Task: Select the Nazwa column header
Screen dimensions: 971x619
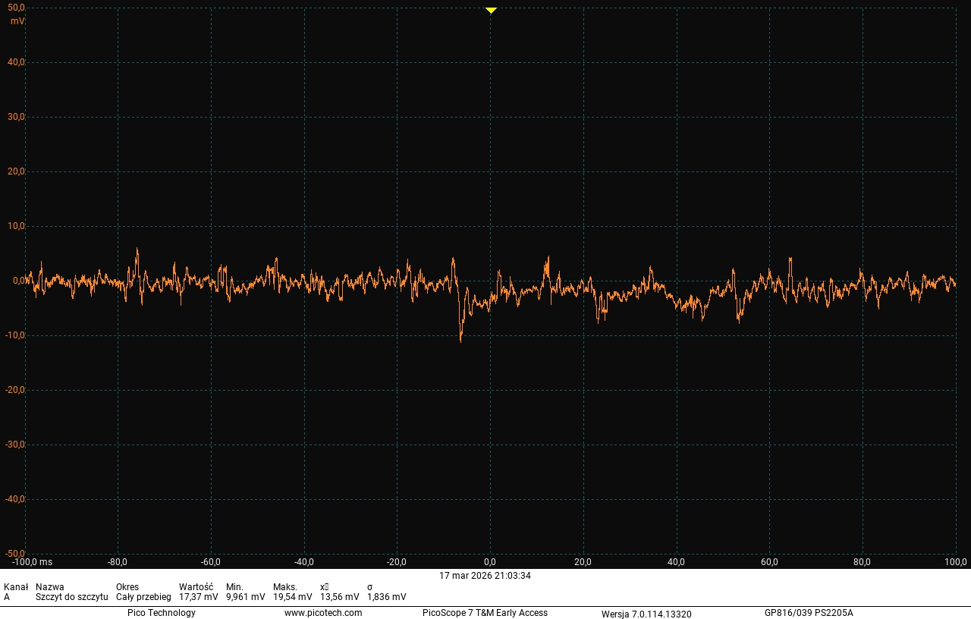Action: pyautogui.click(x=50, y=587)
